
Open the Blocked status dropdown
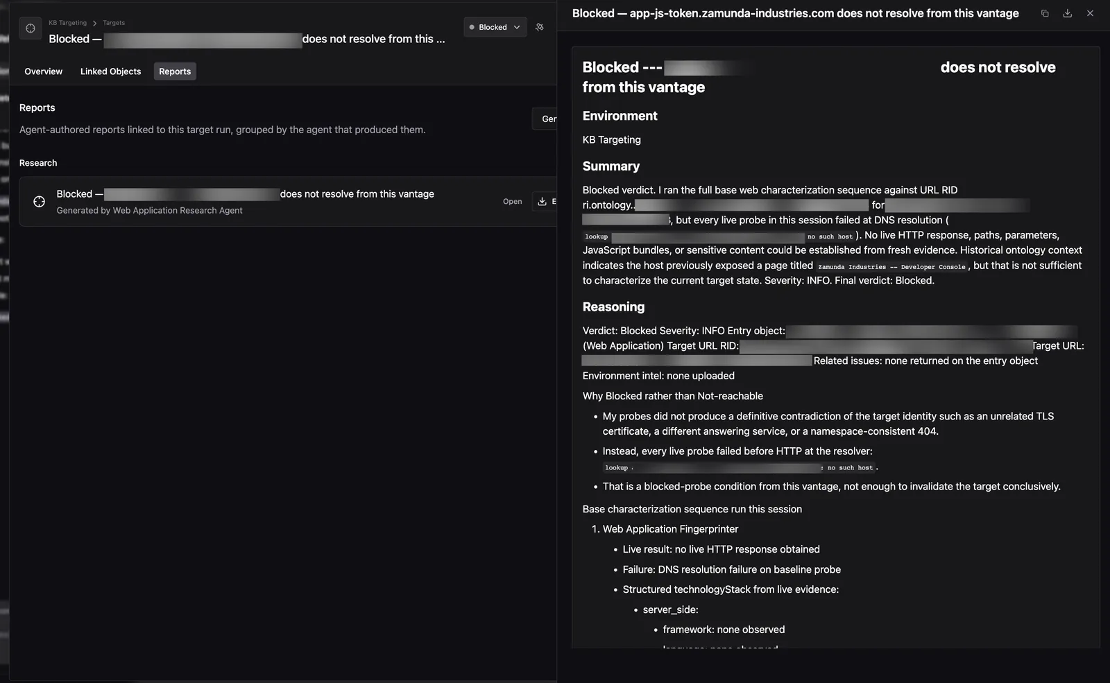point(495,27)
